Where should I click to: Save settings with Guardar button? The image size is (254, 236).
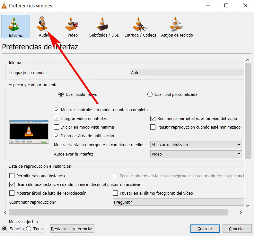point(205,229)
